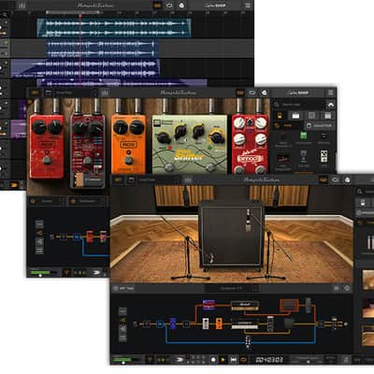Viewport: 374px width, 374px height.
Task: Click the folder icon in front window's top bar
Action: [131, 180]
